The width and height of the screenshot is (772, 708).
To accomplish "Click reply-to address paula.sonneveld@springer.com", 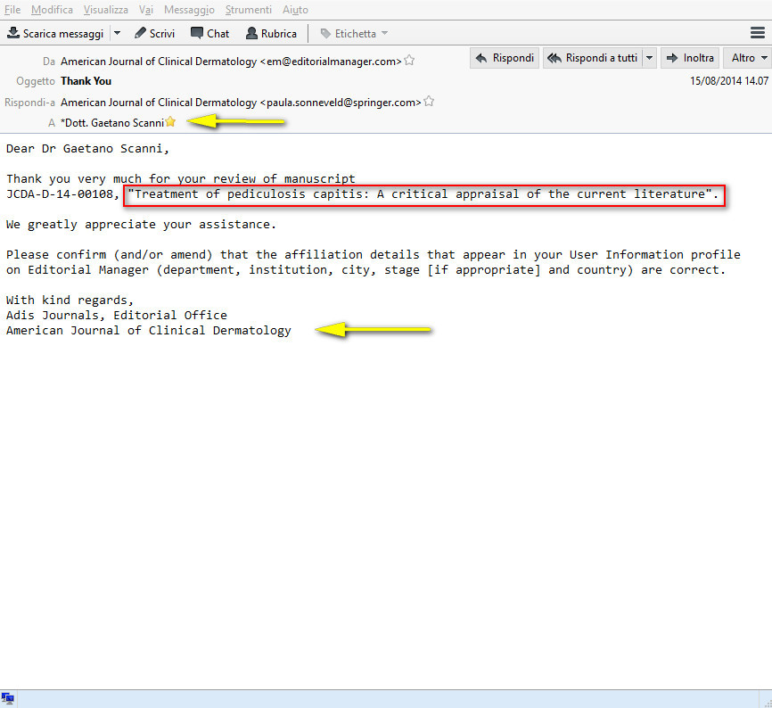I will click(242, 103).
